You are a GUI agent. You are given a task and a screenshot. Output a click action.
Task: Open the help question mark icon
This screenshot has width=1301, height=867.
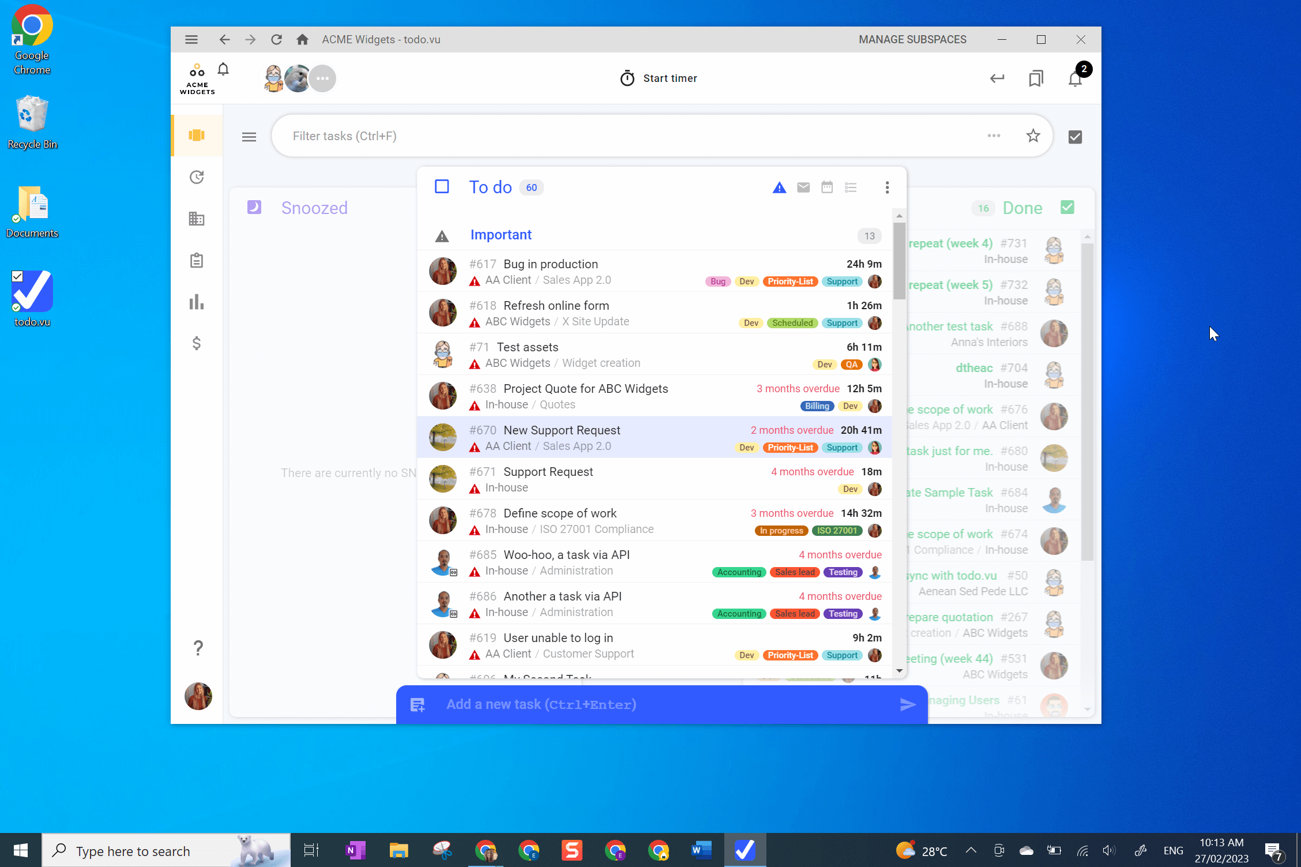coord(198,648)
